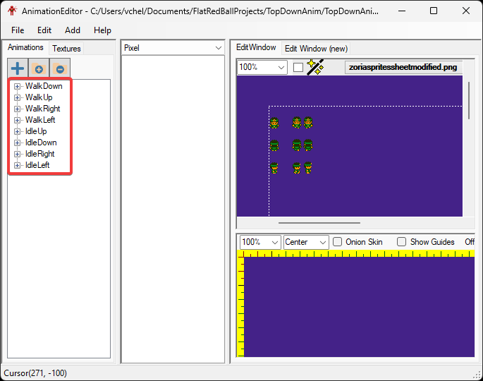Switch to the Textures tab
Viewport: 483px width, 381px height.
click(x=66, y=49)
